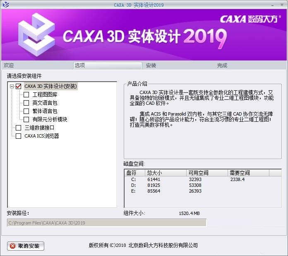The image size is (288, 256).
Task: Select the 工程图图库 tree item label
Action: [x=45, y=95]
